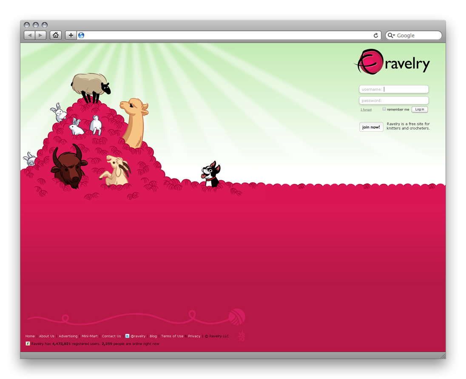Click the globe site icon in address bar
Screen dimensions: 466x379
(x=81, y=35)
